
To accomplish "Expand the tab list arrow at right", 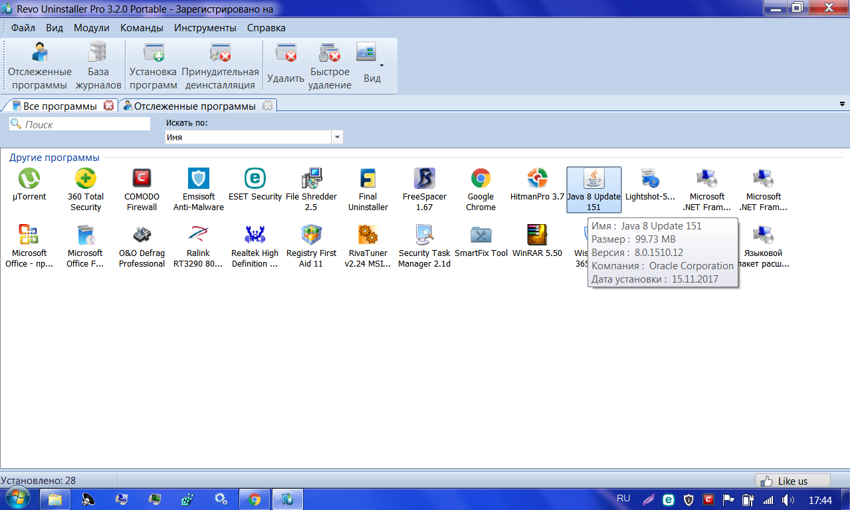I will click(x=842, y=104).
